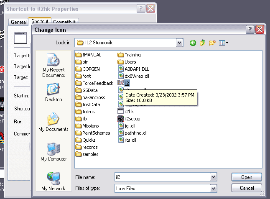Select the Training folder
The height and width of the screenshot is (199, 270).
coord(129,55)
